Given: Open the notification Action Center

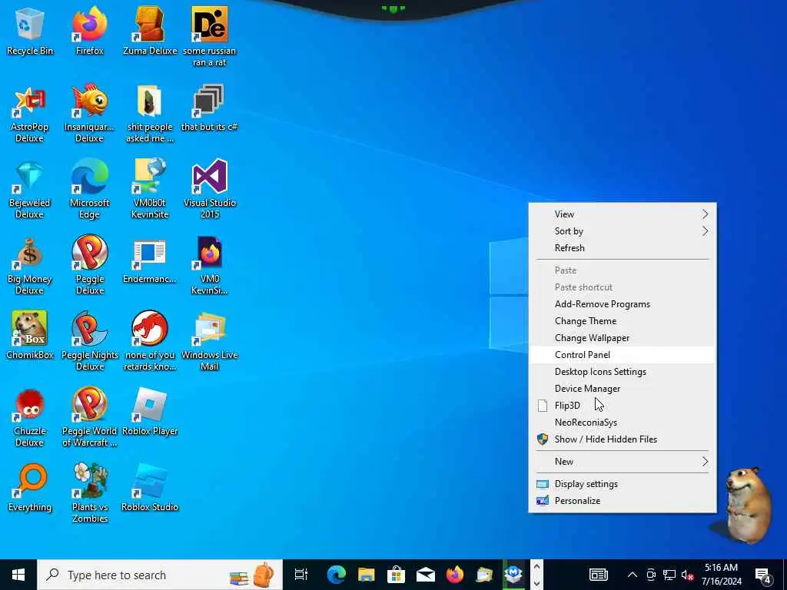Looking at the screenshot, I should tap(762, 575).
